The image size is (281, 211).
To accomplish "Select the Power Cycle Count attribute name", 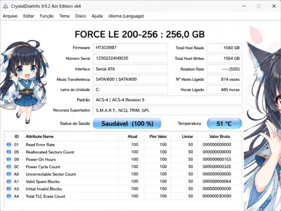I will pyautogui.click(x=43, y=167).
